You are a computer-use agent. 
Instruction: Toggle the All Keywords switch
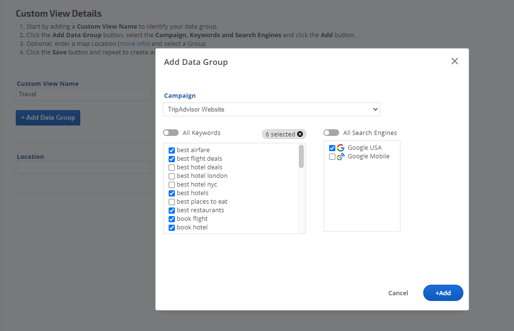click(x=171, y=133)
